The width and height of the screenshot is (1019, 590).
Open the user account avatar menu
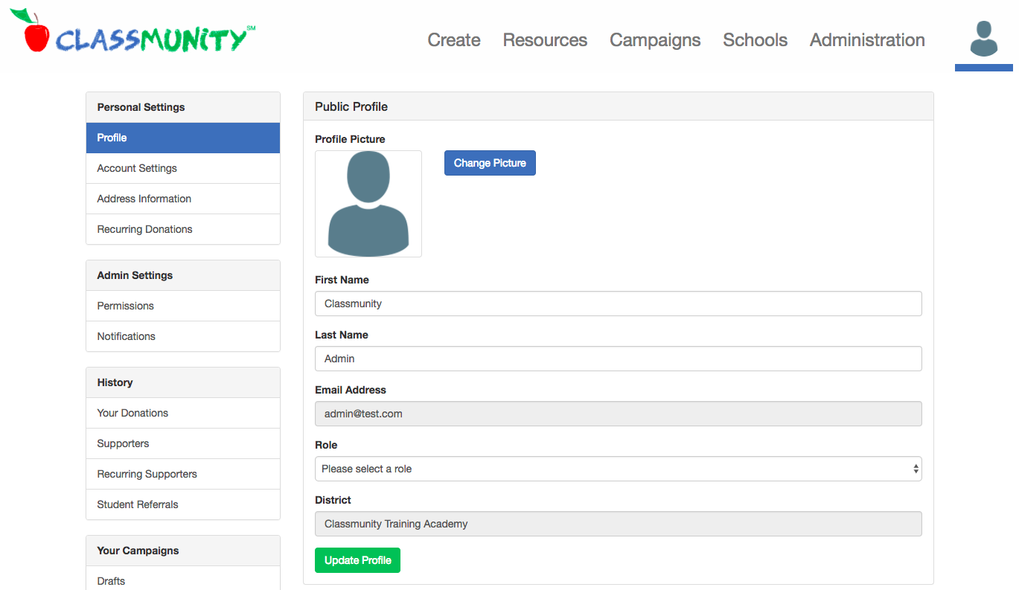[983, 39]
